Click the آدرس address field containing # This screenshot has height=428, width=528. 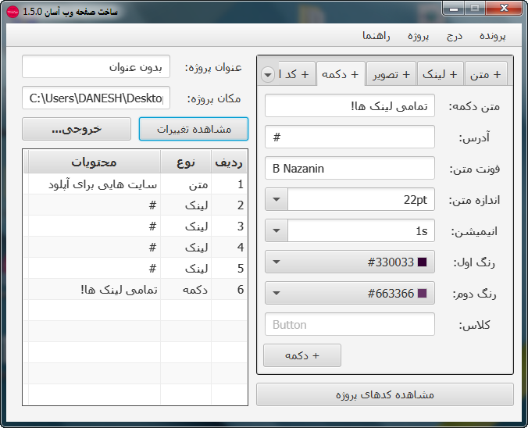tap(350, 137)
